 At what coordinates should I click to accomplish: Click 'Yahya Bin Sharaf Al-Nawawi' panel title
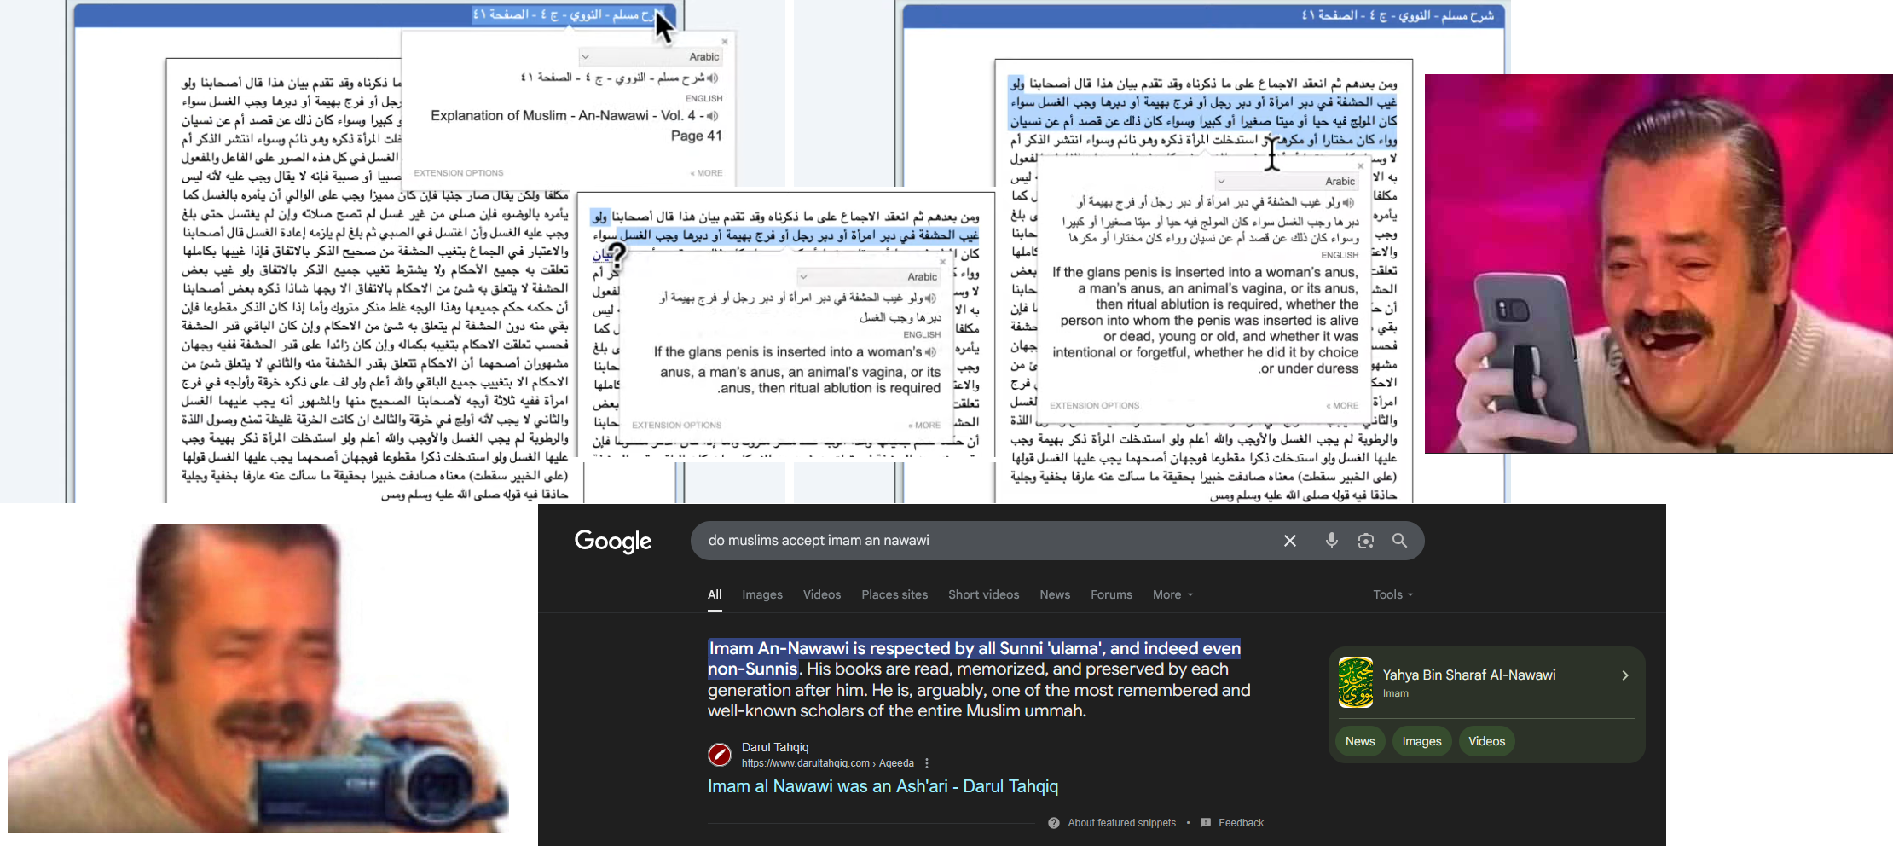coord(1469,675)
